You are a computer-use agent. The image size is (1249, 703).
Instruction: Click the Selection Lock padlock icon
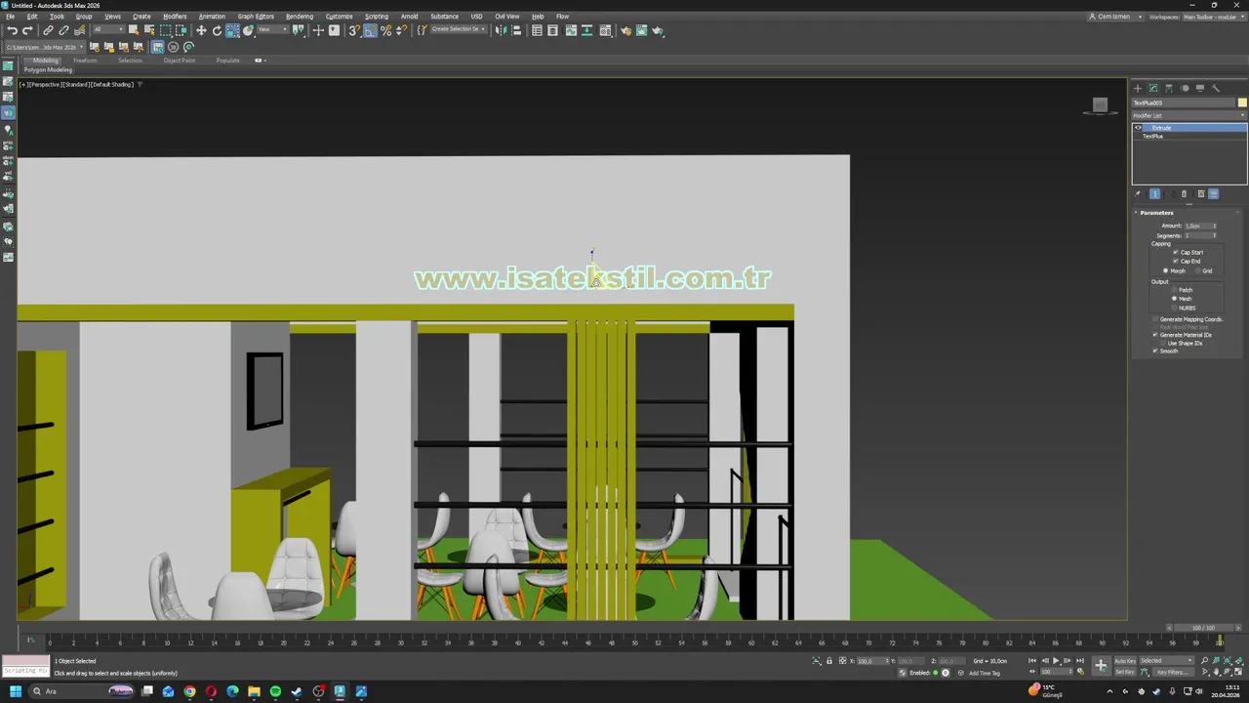[829, 661]
